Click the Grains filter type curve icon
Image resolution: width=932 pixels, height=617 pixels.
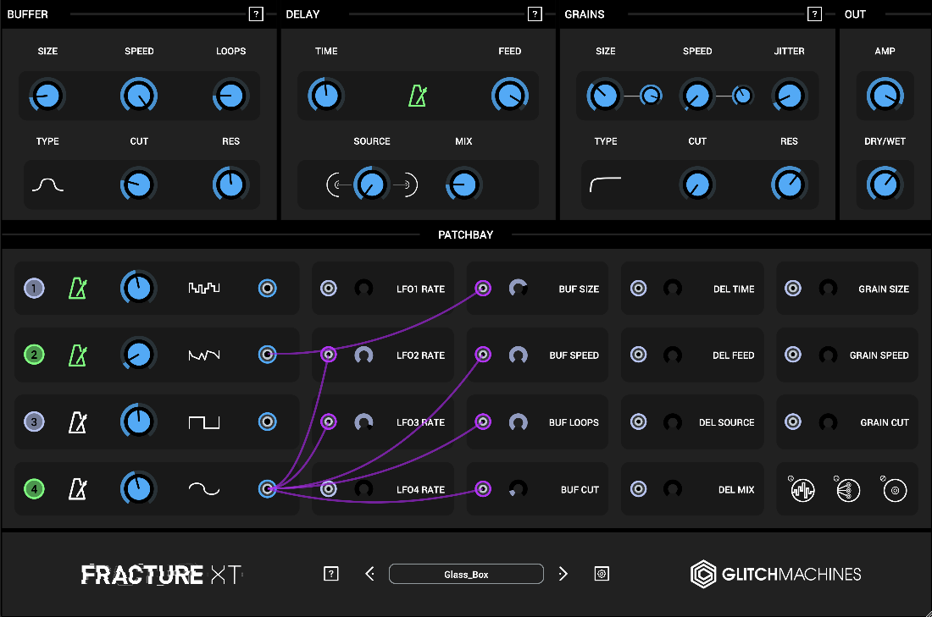coord(605,184)
